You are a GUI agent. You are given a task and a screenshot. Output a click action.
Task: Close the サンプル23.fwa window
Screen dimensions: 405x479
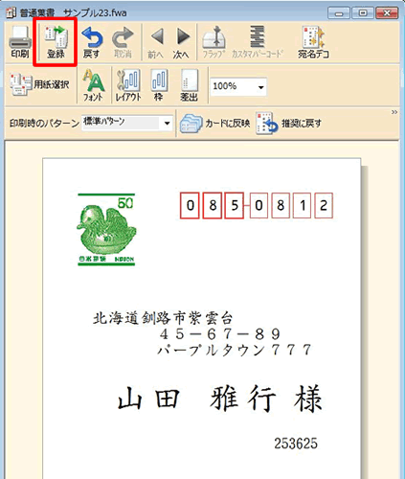(x=387, y=13)
